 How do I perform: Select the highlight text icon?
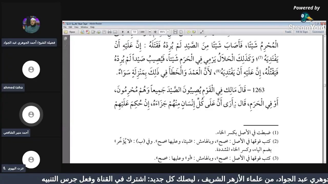coord(194,32)
